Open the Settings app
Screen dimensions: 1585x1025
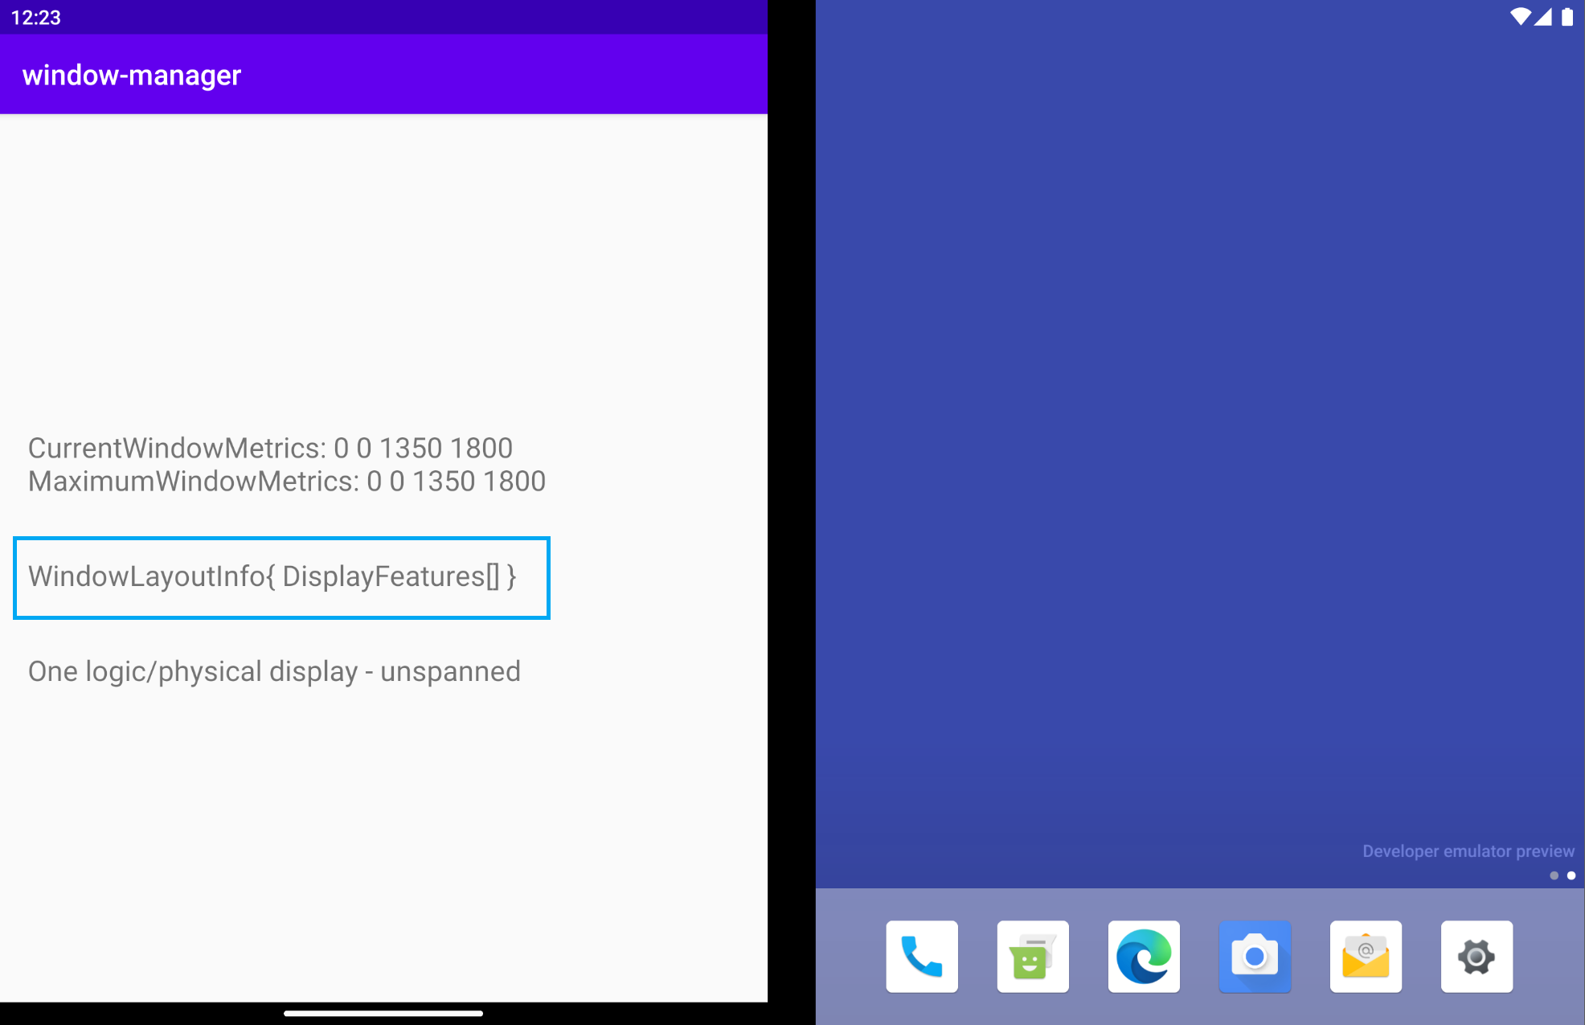coord(1476,957)
